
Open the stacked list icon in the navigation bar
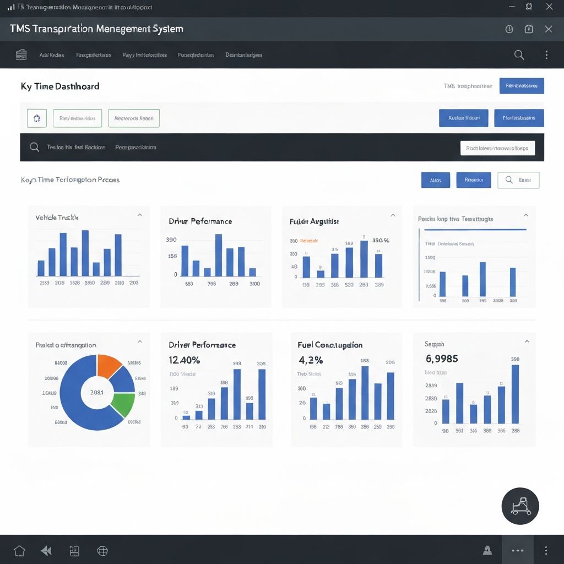coord(21,55)
